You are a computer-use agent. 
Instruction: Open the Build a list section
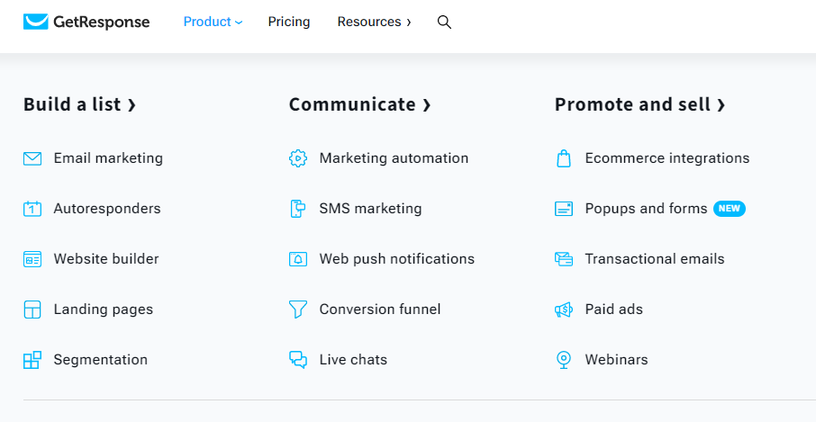pyautogui.click(x=79, y=104)
